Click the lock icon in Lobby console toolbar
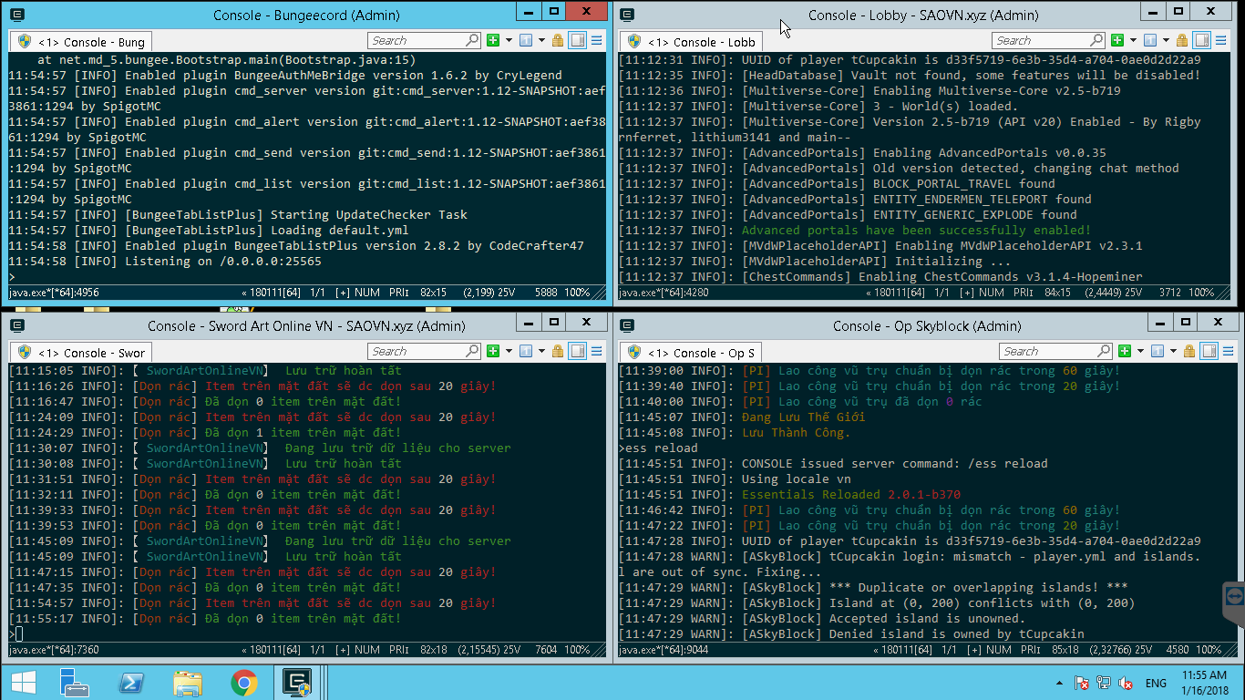Screen dimensions: 1245x700 (1182, 40)
